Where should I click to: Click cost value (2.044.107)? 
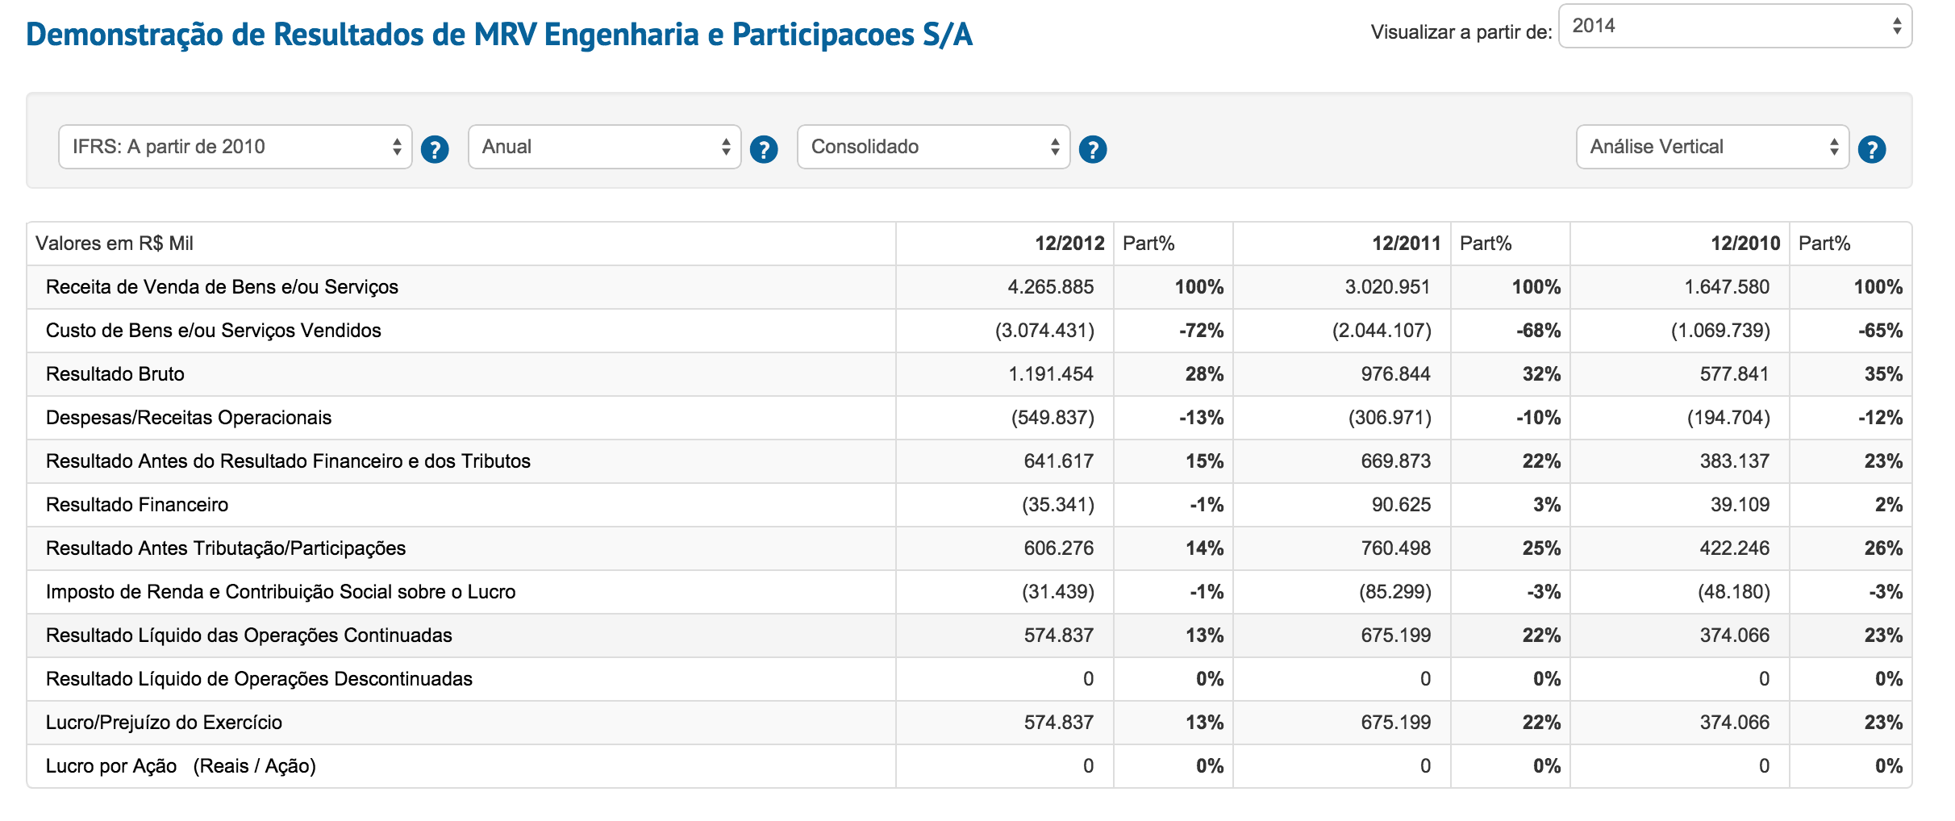tap(1382, 331)
